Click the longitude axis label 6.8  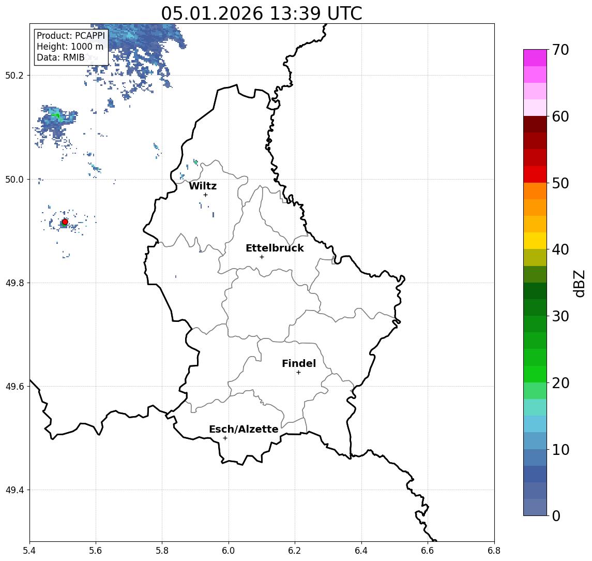coord(494,551)
